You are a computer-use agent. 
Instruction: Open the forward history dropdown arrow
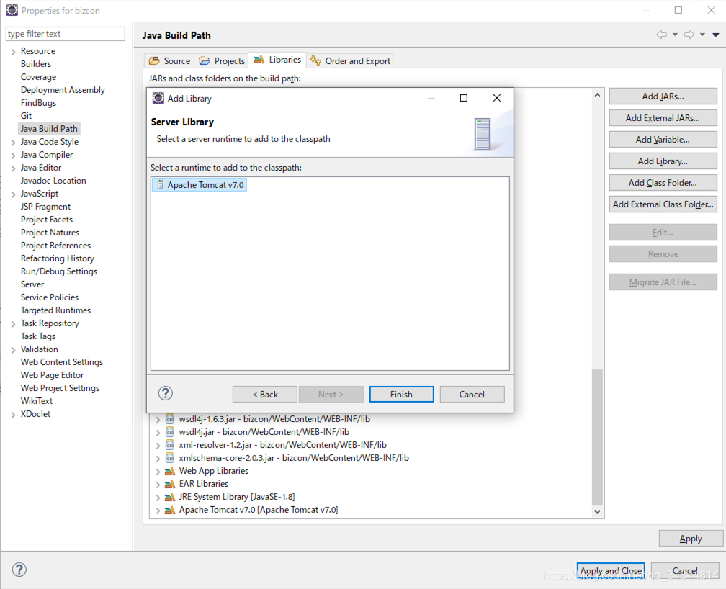pyautogui.click(x=702, y=35)
